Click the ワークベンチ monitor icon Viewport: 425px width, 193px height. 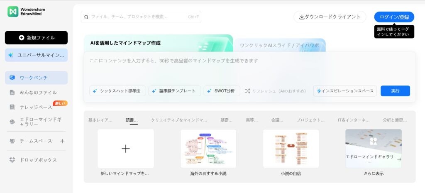12,78
